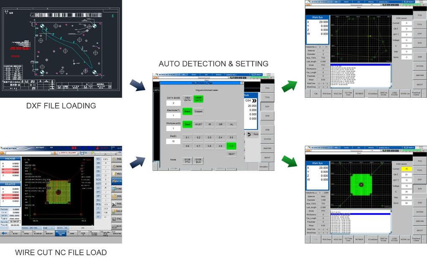Click the Dia(E) value field in dialog

173,141
